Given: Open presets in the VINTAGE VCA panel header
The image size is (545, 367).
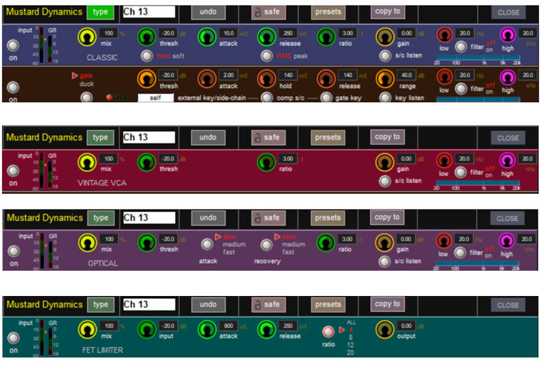Looking at the screenshot, I should pos(328,138).
